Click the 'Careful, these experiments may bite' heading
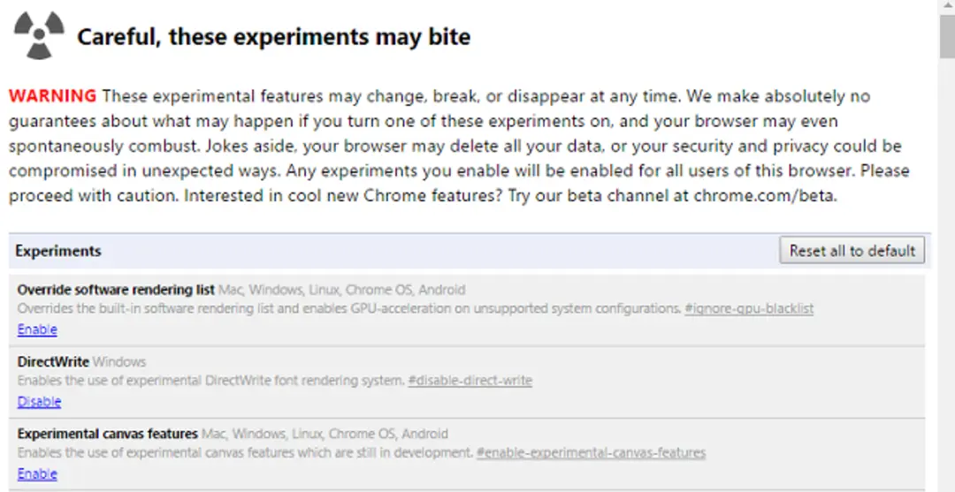The height and width of the screenshot is (492, 955). (273, 36)
